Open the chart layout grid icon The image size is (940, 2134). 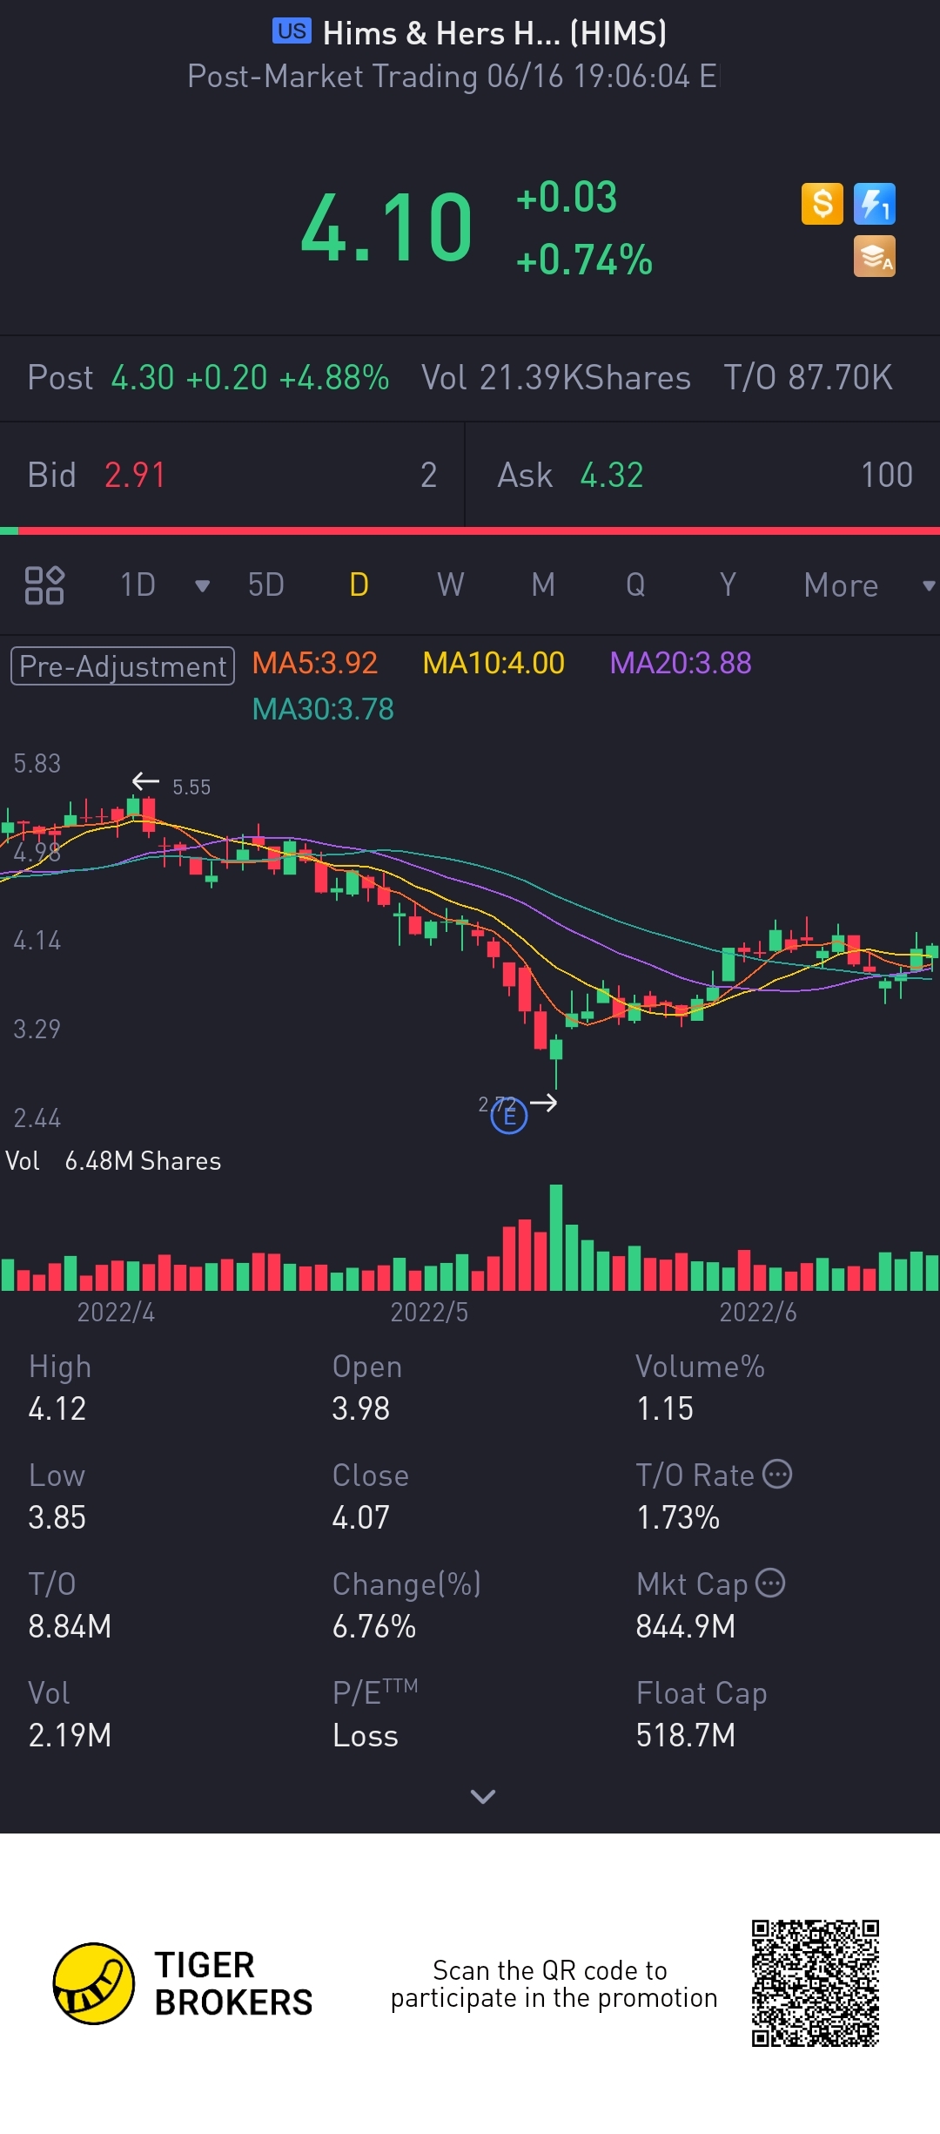pyautogui.click(x=44, y=585)
